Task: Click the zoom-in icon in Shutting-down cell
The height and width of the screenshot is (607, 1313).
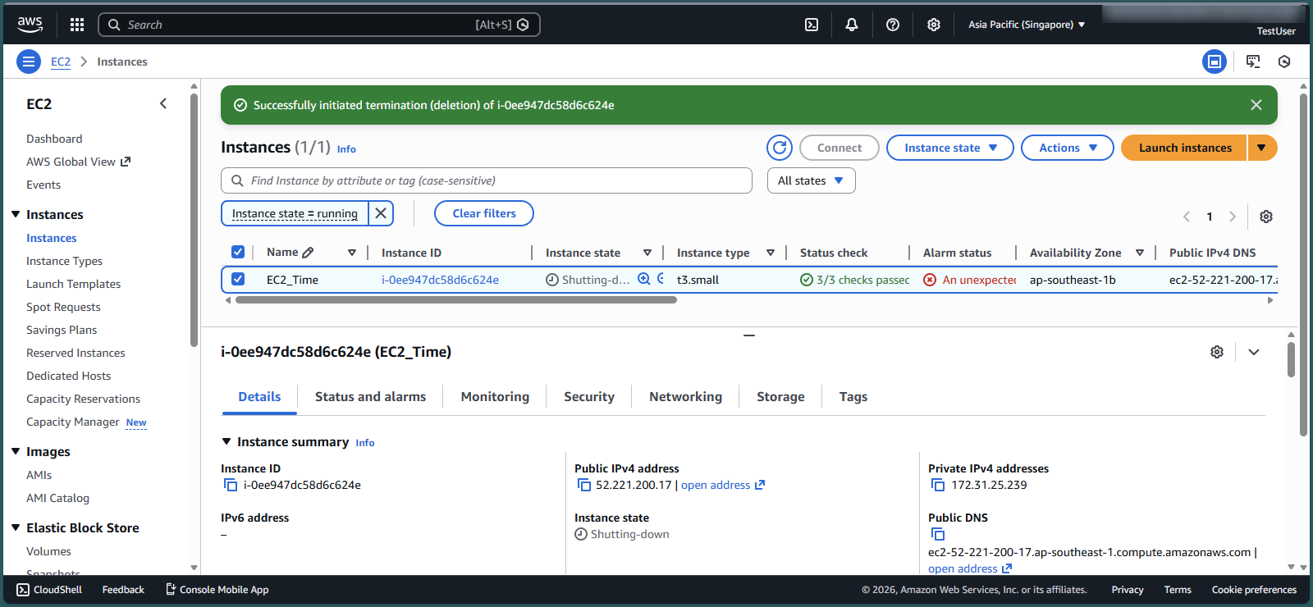Action: [x=644, y=279]
